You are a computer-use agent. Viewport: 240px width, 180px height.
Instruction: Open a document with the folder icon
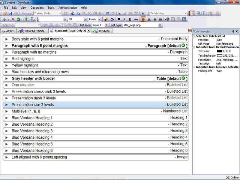click(x=5, y=13)
